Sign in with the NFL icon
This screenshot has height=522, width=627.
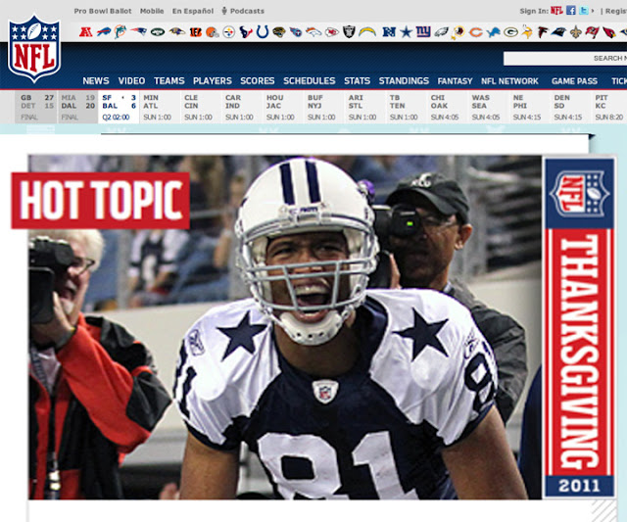[556, 11]
